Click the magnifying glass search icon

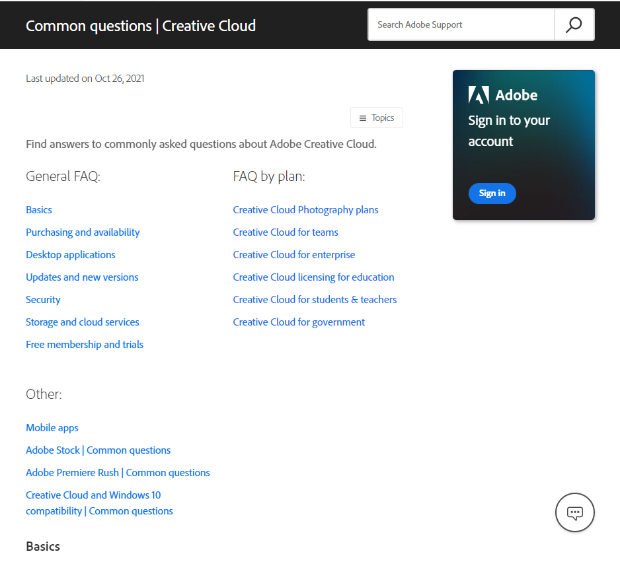[x=574, y=25]
